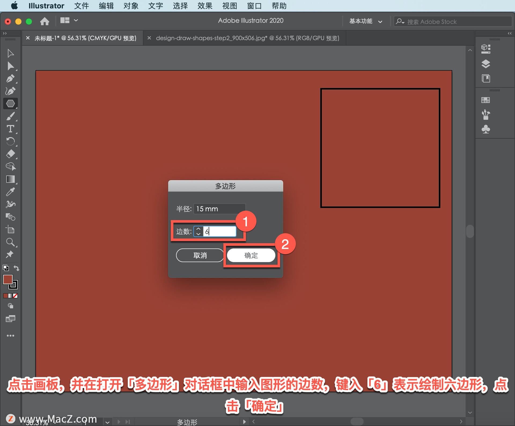515x426 pixels.
Task: Click the Adobe Stock search field
Action: (x=453, y=21)
